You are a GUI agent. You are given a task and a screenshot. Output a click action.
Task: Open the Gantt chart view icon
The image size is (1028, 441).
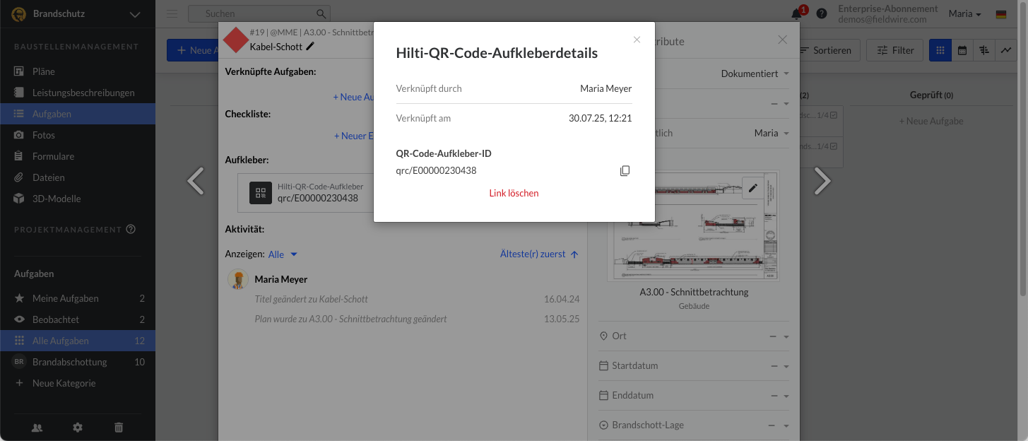tap(984, 50)
